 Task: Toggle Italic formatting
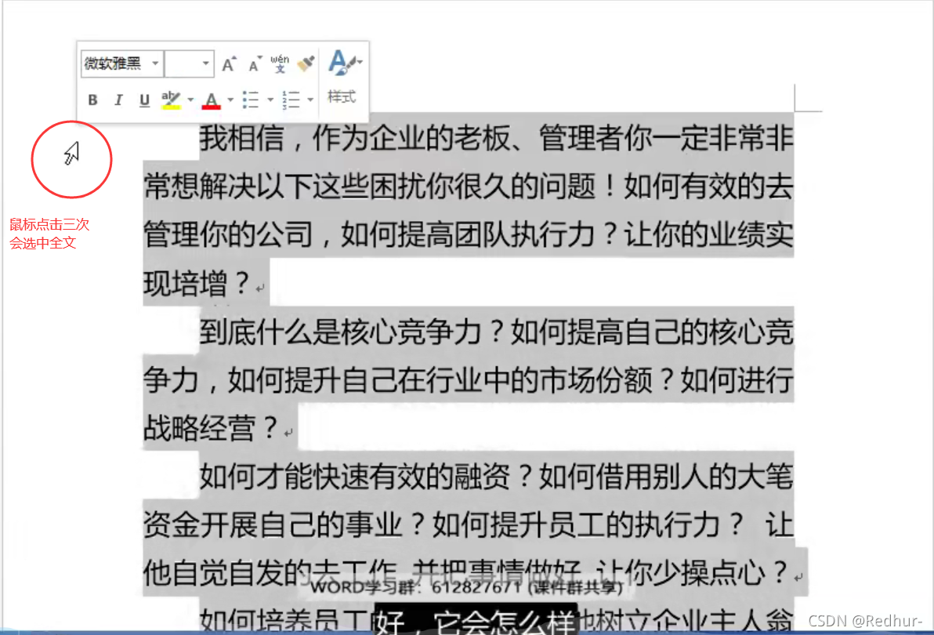click(x=118, y=100)
